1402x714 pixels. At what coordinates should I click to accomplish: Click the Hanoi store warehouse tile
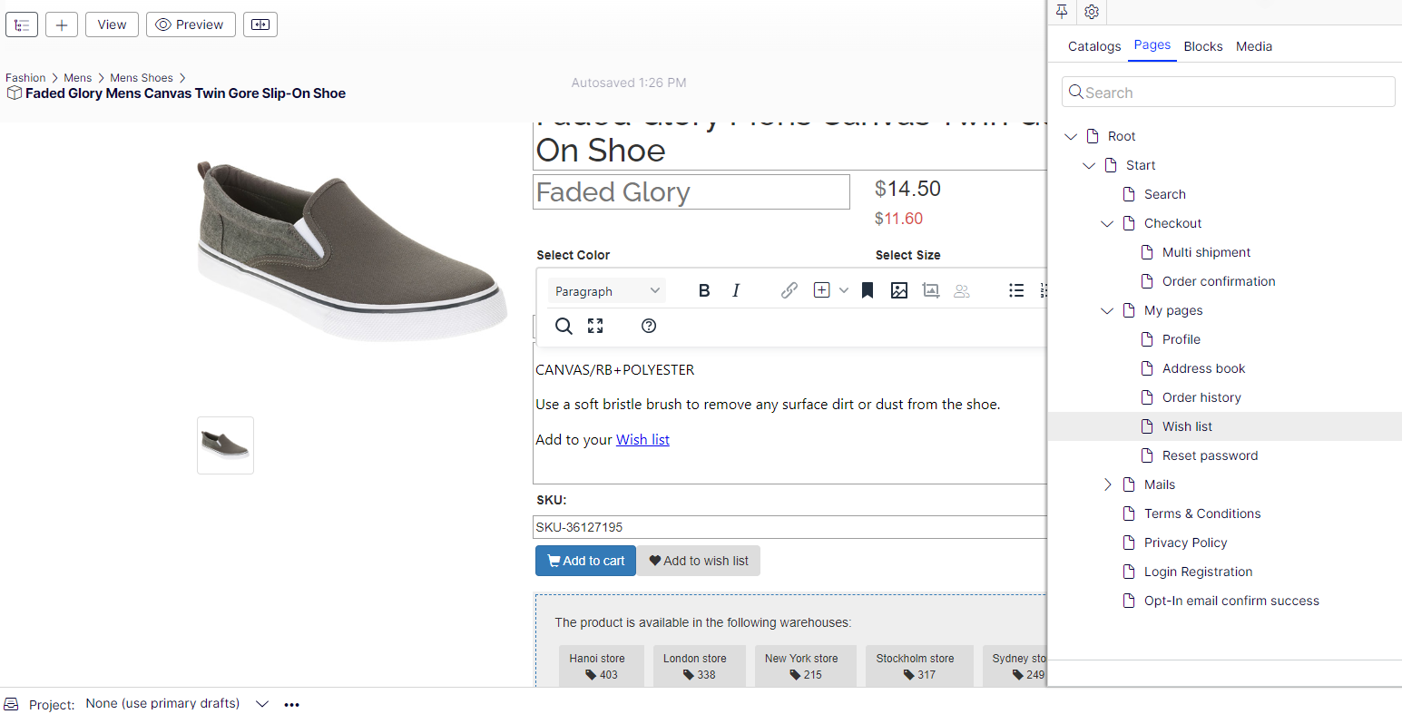(601, 667)
